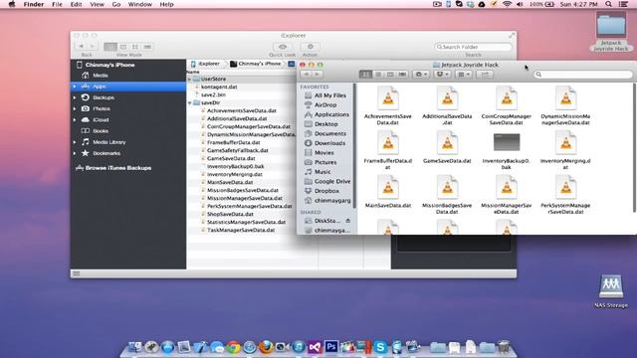
Task: Open the Finder Action gear dropdown
Action: click(420, 75)
